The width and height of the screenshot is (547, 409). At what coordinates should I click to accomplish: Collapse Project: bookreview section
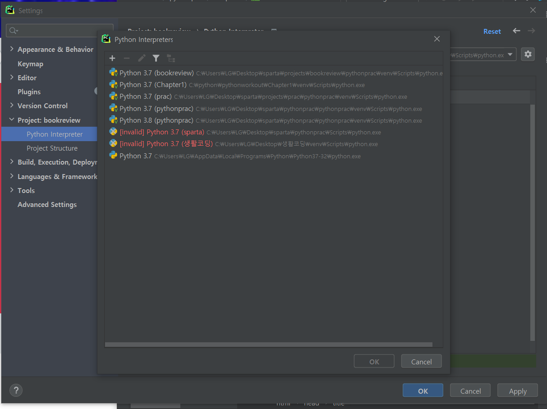[12, 120]
